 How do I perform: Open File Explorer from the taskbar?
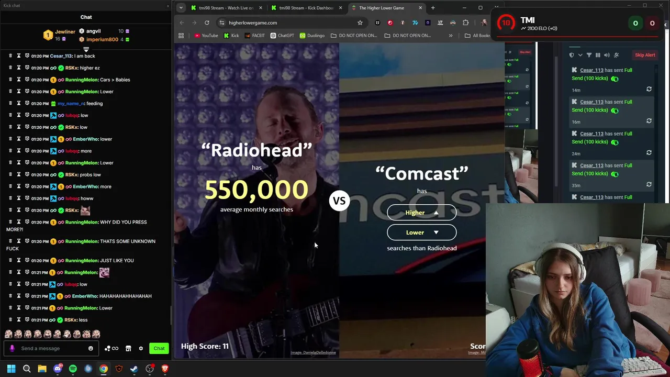42,369
